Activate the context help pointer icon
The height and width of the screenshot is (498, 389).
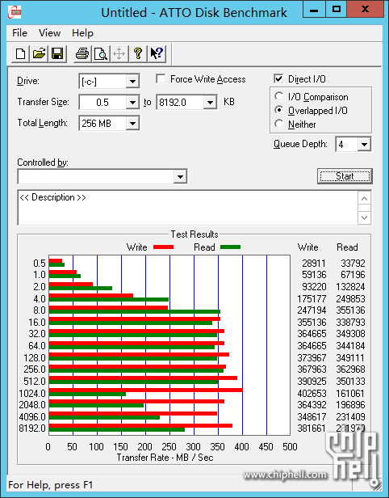(x=157, y=53)
